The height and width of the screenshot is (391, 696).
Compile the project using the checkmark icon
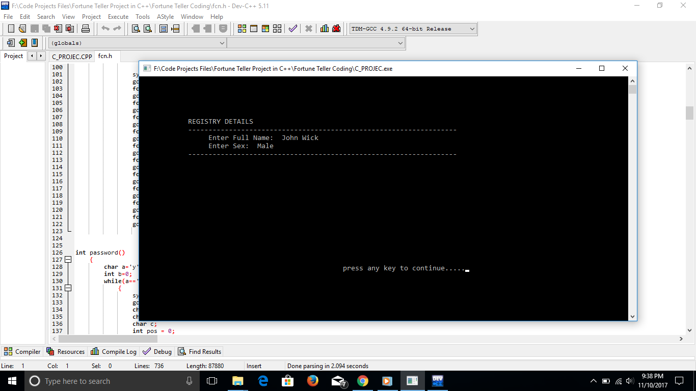point(292,29)
